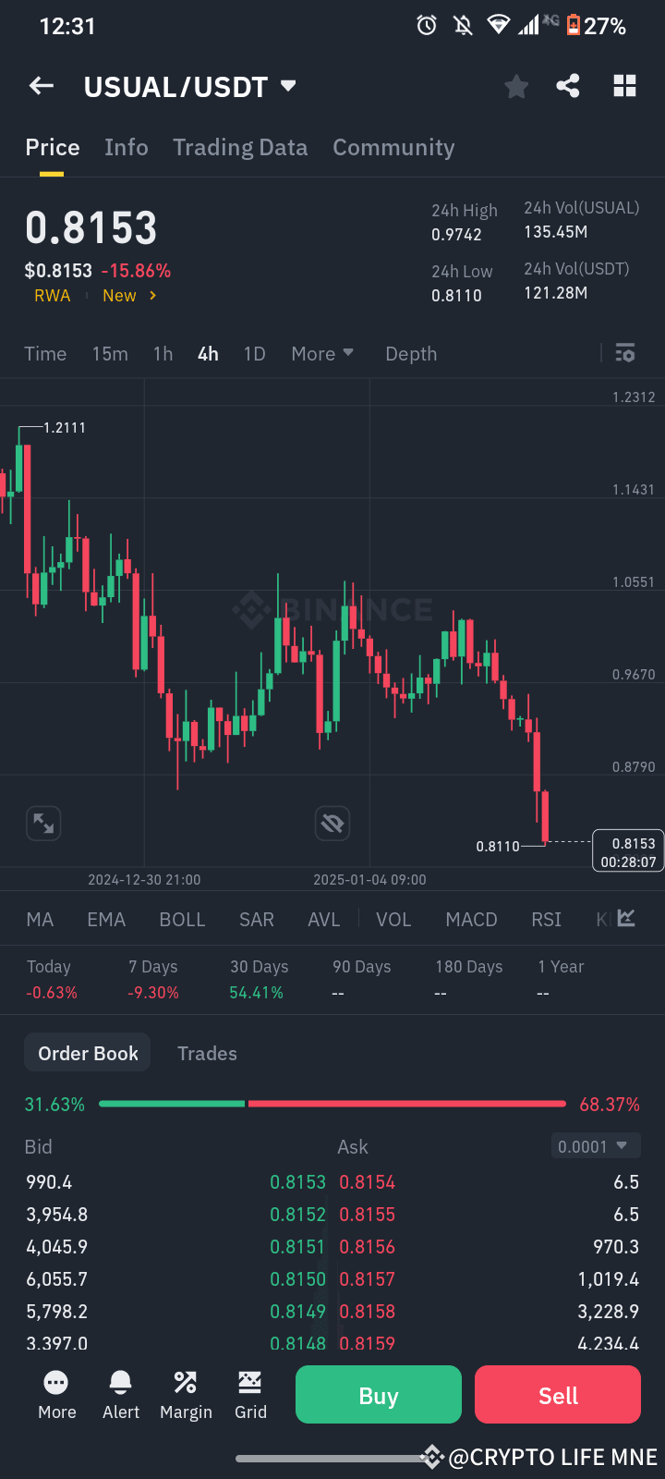This screenshot has width=665, height=1479.
Task: Toggle favorite star for USUAL/USDT
Action: (x=515, y=85)
